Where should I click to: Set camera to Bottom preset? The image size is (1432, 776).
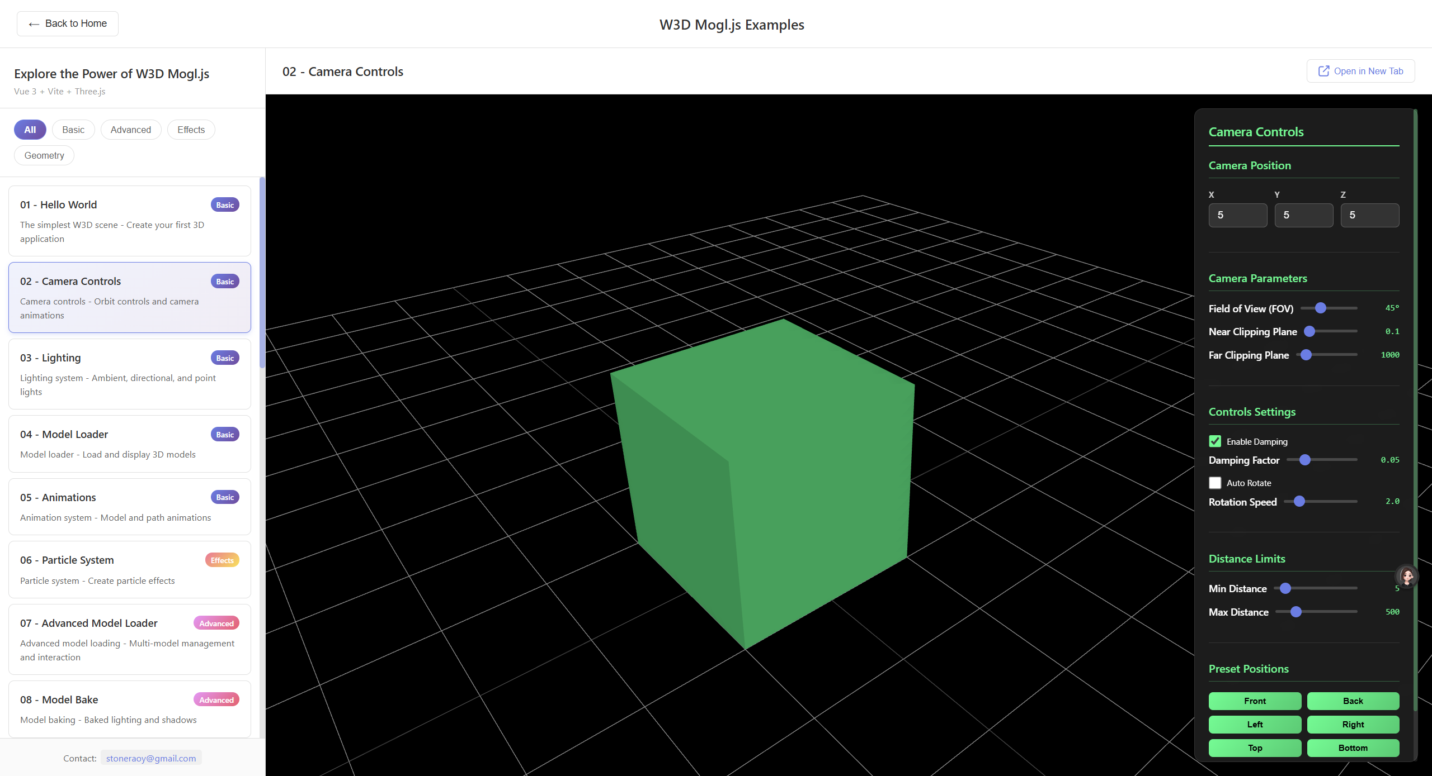pyautogui.click(x=1353, y=748)
